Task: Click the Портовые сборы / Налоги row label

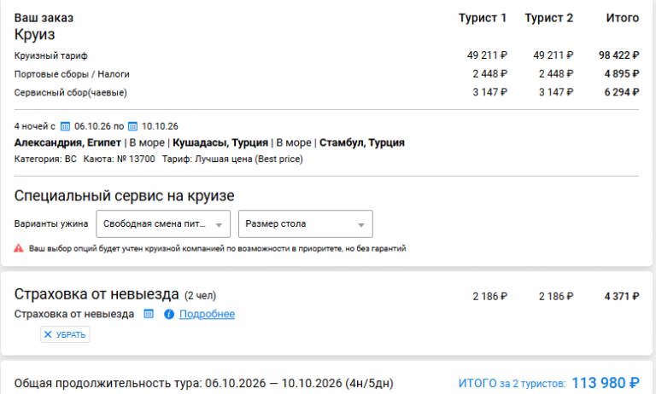Action: [72, 74]
